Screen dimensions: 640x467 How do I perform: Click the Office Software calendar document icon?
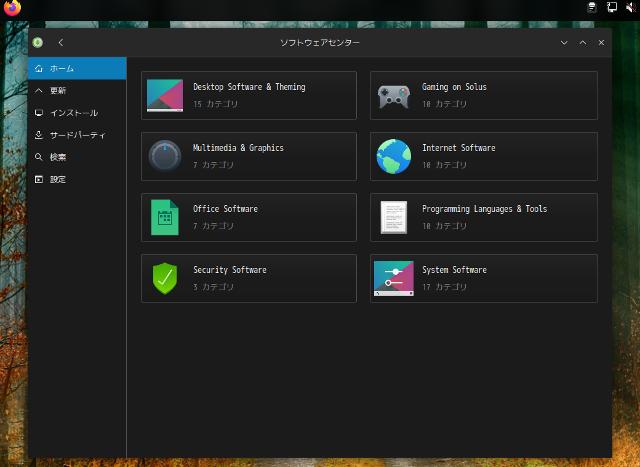click(164, 217)
